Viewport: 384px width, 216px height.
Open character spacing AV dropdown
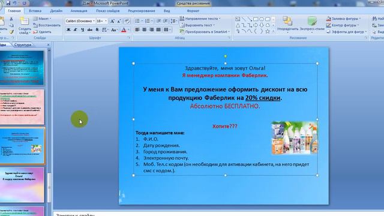tap(105, 29)
